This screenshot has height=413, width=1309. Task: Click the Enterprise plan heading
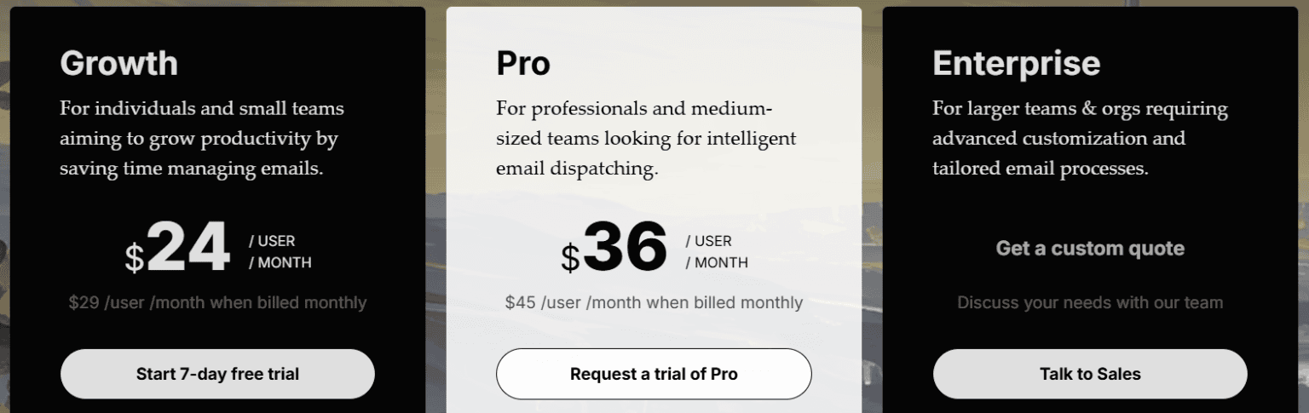[1016, 64]
